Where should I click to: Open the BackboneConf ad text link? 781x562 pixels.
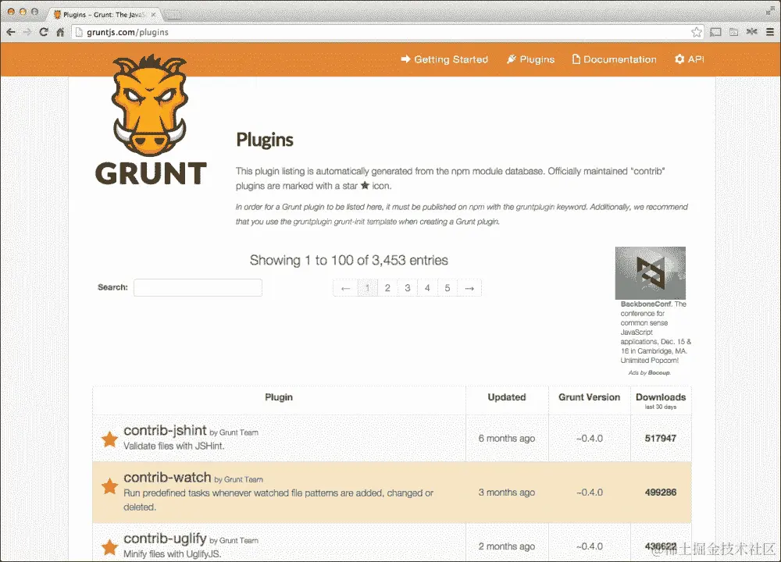(x=655, y=332)
